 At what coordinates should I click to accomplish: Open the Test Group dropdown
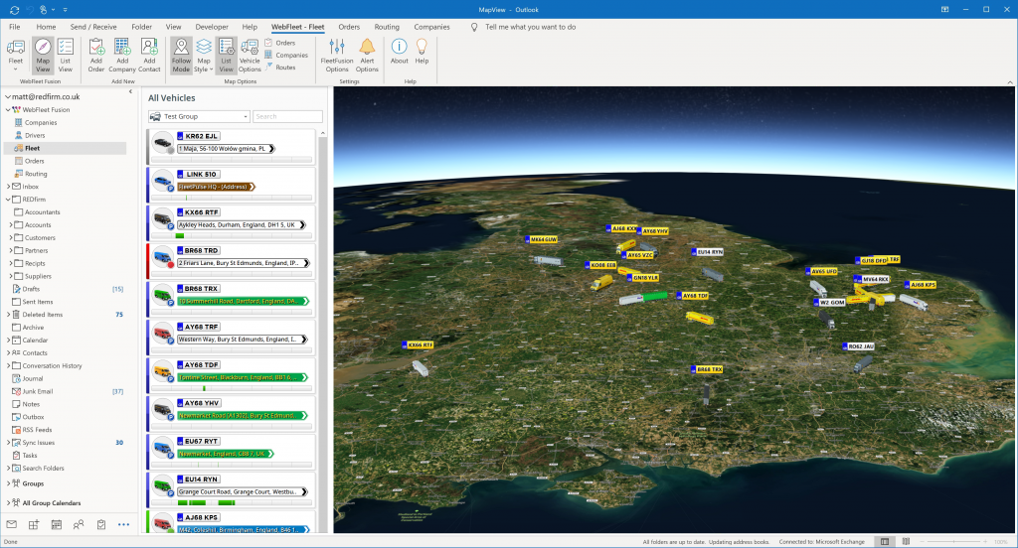(x=199, y=116)
